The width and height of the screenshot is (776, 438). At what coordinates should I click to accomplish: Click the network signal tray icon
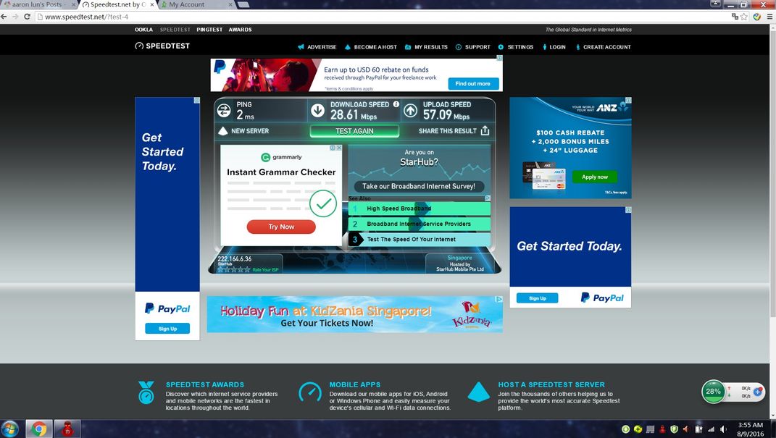click(x=712, y=429)
